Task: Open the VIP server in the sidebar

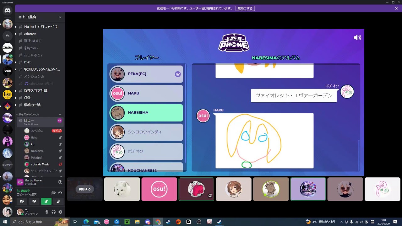Action: tap(8, 71)
